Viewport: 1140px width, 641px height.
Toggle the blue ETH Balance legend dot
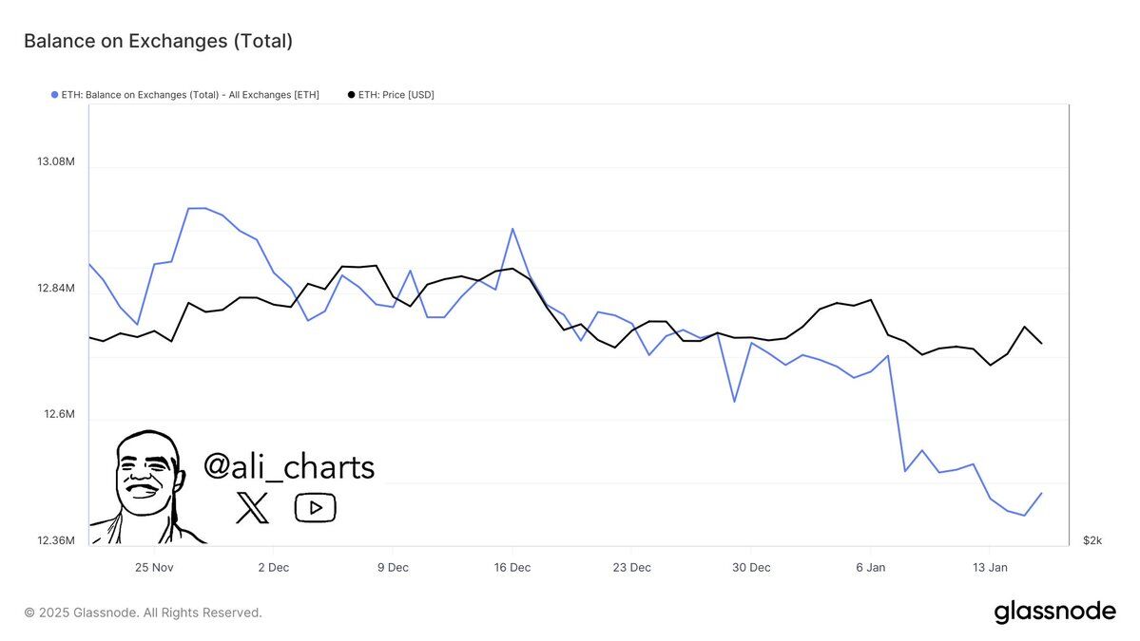(54, 95)
